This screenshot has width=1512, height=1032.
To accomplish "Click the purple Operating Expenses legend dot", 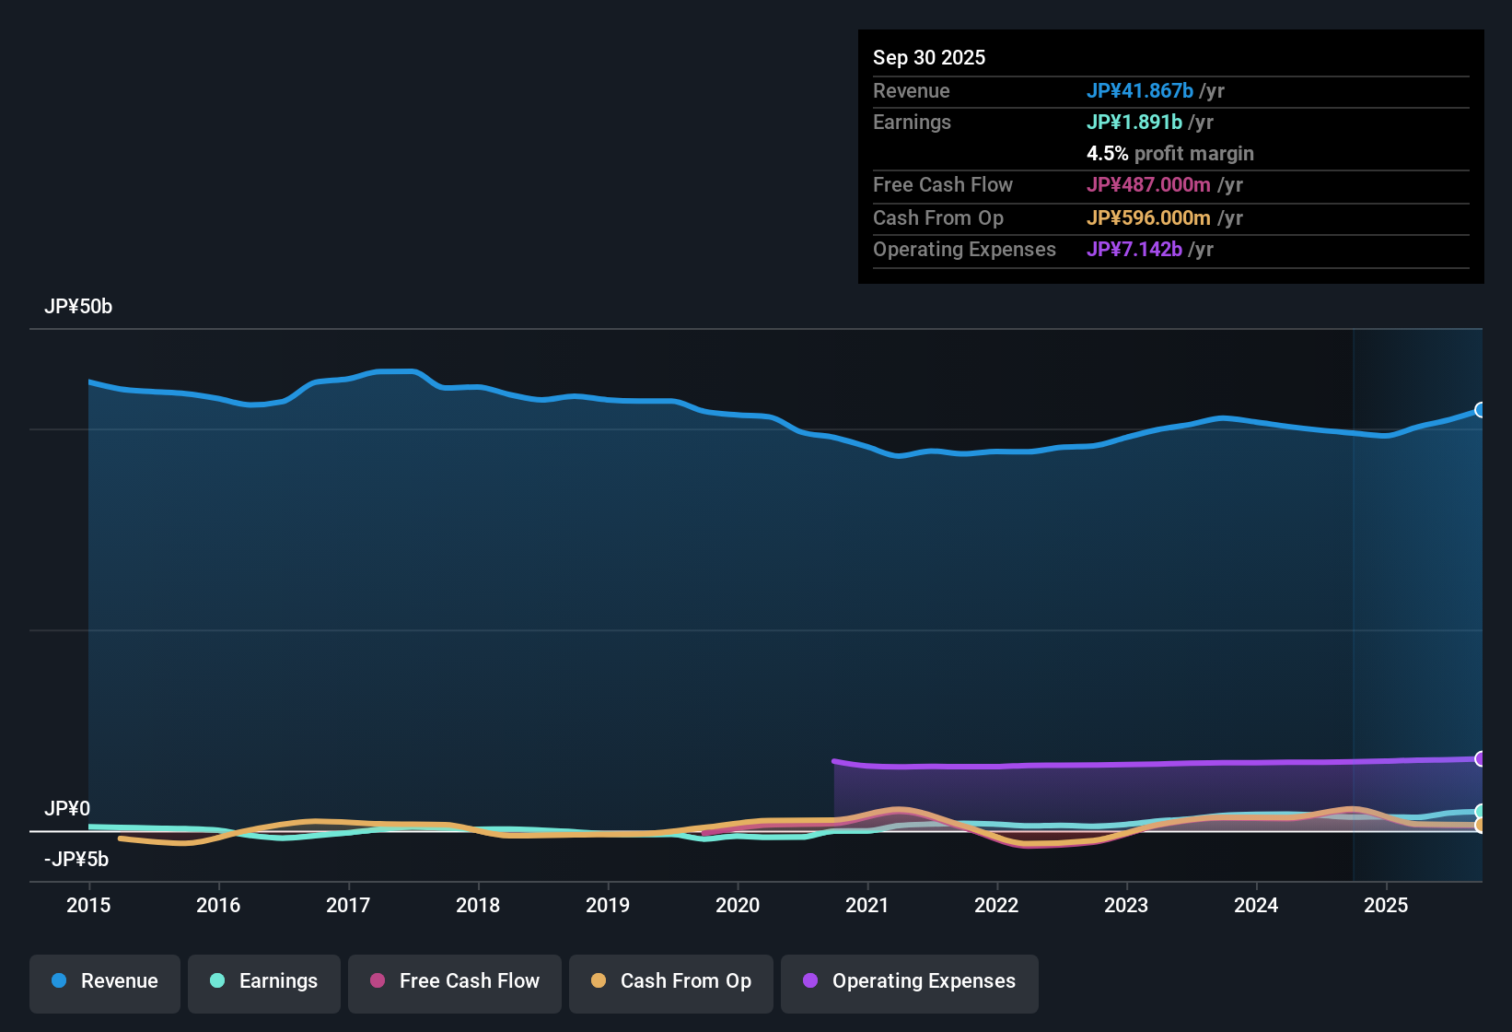I will (810, 981).
